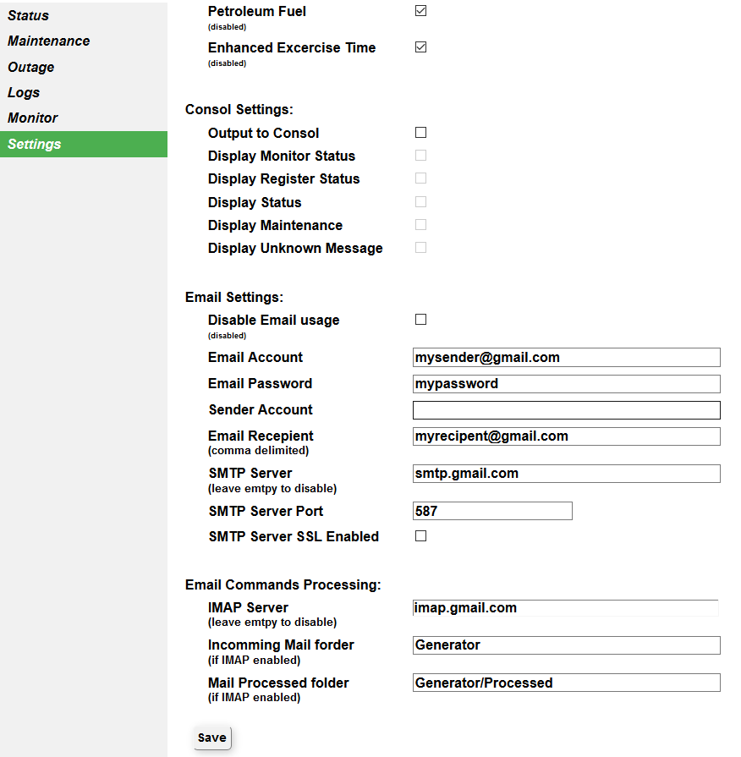The image size is (741, 757).
Task: Click the IMAP Server field
Action: coord(566,608)
